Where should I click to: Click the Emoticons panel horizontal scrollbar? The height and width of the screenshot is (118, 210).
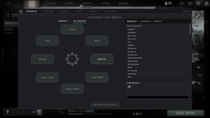[158, 97]
